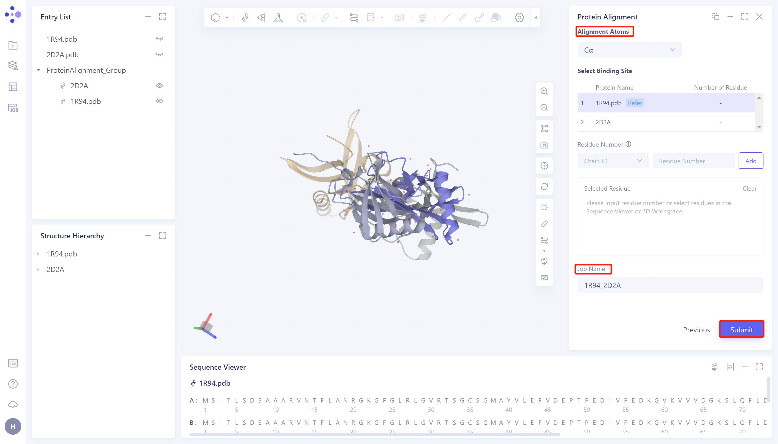Image resolution: width=778 pixels, height=444 pixels.
Task: Open the Chain ID dropdown
Action: pyautogui.click(x=613, y=161)
